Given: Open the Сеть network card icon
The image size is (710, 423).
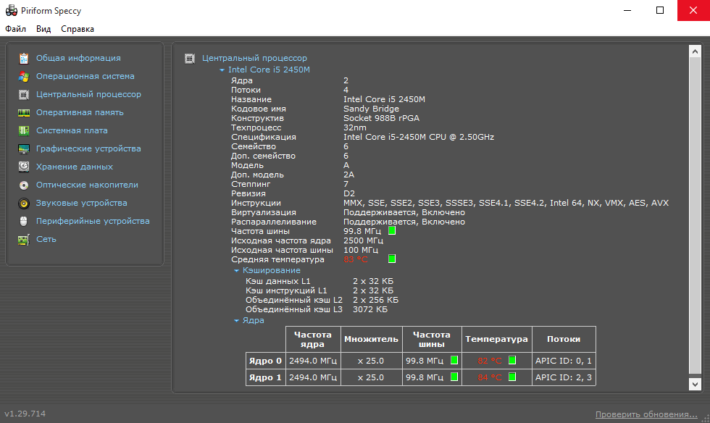Looking at the screenshot, I should click(23, 239).
